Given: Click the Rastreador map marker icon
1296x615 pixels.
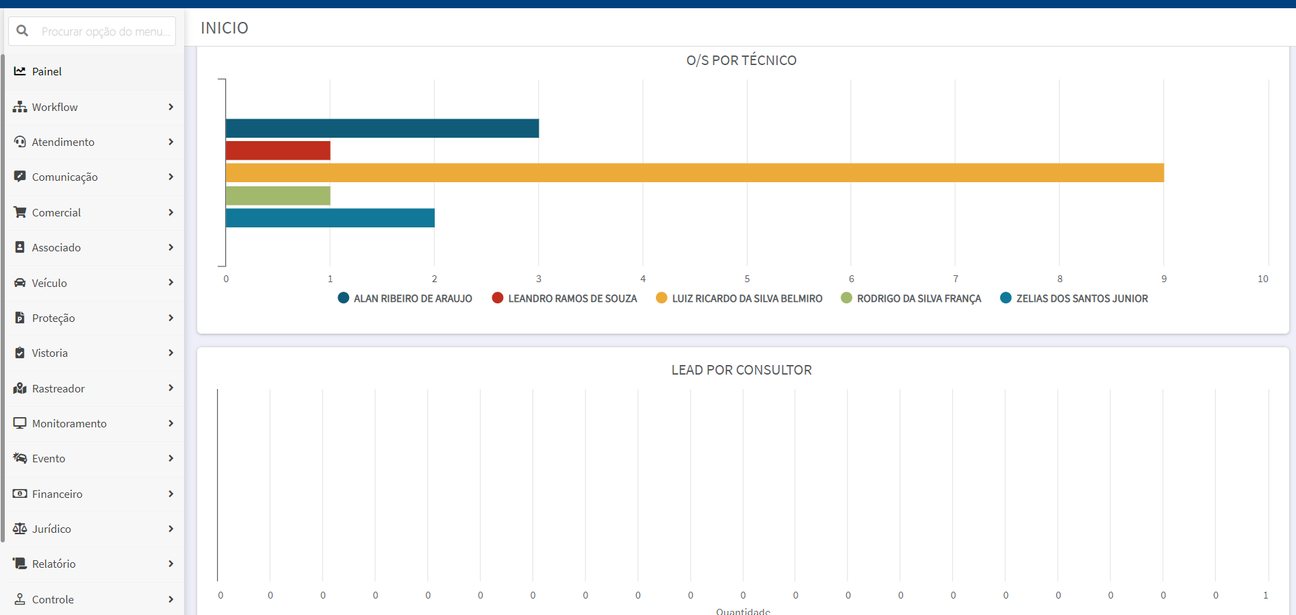Looking at the screenshot, I should pos(20,388).
